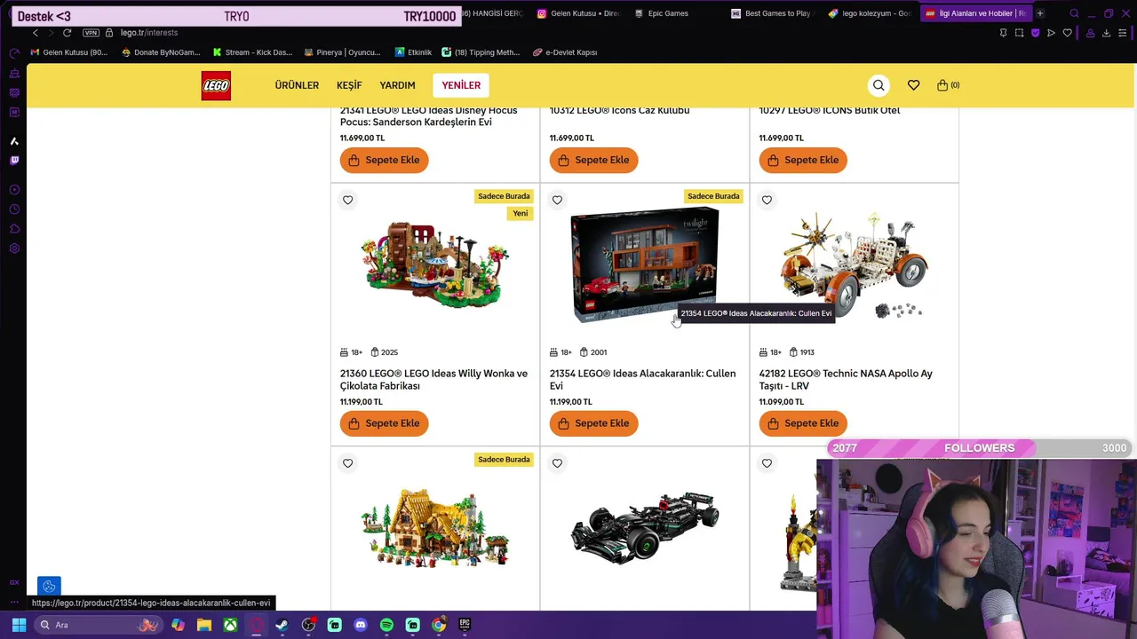Image resolution: width=1137 pixels, height=639 pixels.
Task: Reload the page
Action: [67, 33]
